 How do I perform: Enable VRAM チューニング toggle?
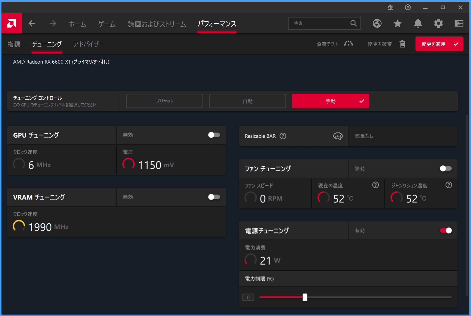214,197
